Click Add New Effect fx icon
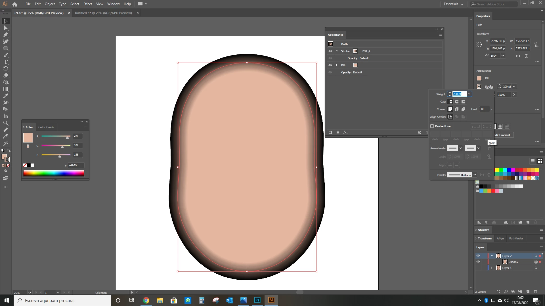 345,132
